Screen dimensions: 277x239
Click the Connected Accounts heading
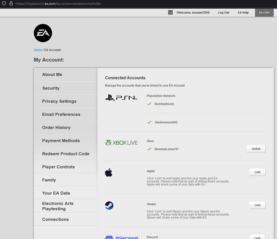click(125, 78)
